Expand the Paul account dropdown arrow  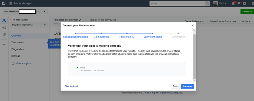coord(226,4)
